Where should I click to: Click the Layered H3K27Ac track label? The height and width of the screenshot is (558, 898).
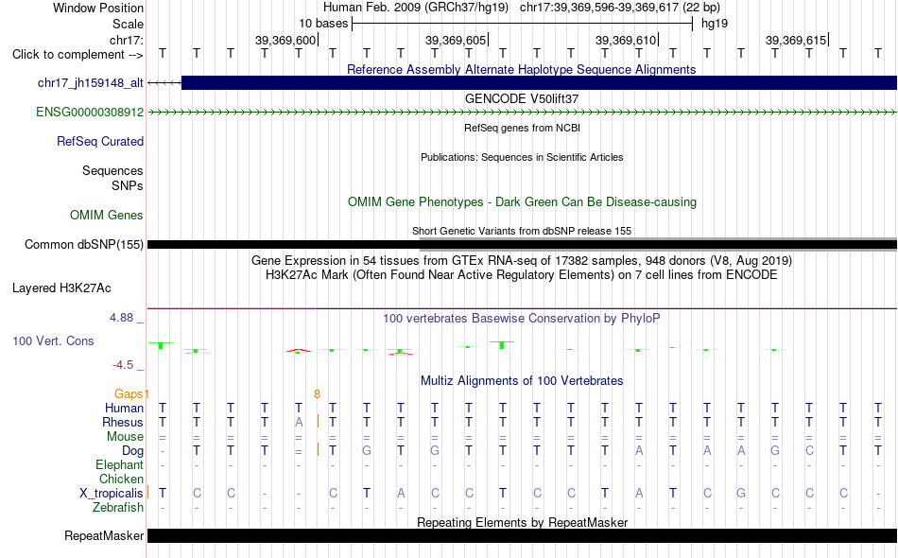[61, 288]
